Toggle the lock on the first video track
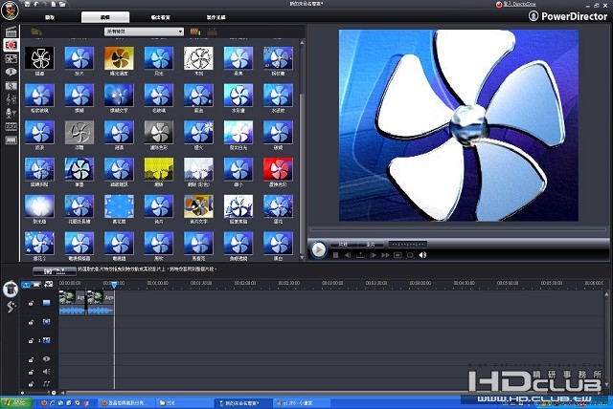Screen dimensions: 613x409 (x=32, y=304)
